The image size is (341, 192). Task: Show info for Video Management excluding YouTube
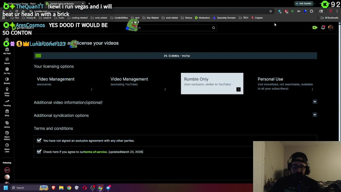pos(165,89)
